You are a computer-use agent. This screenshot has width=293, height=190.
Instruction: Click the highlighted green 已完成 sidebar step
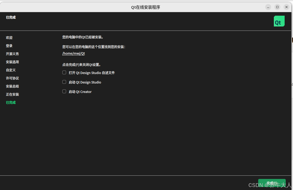pyautogui.click(x=11, y=103)
